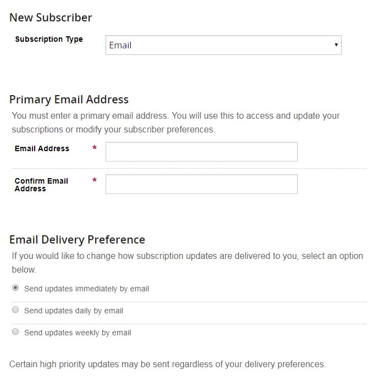Select the weekly email updates radio button
The image size is (377, 387).
pos(15,332)
